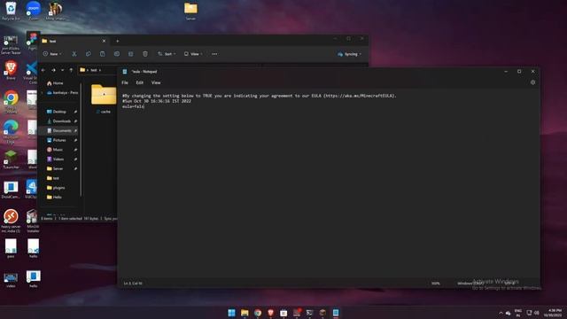The height and width of the screenshot is (319, 567).
Task: Go up one folder level
Action: (x=71, y=70)
